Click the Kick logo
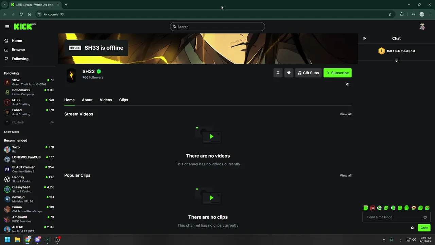Image resolution: width=435 pixels, height=245 pixels. tap(24, 27)
